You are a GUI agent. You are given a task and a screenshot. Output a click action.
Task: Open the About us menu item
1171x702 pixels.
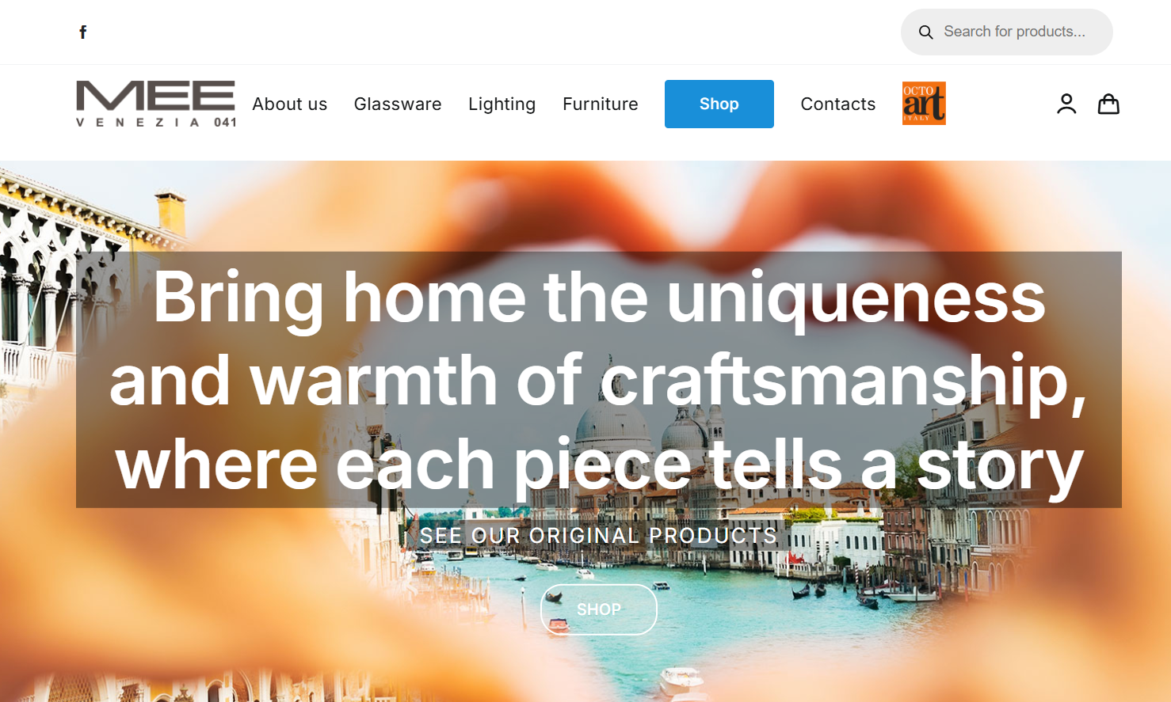289,104
